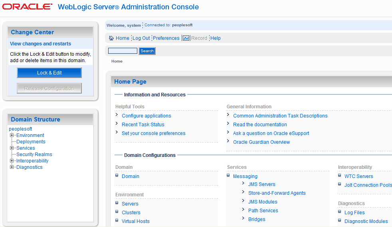
Task: Open the Log Files link
Action: 354,213
